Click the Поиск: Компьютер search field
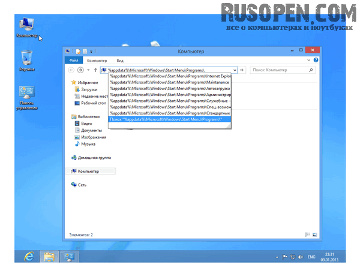Screen dimensions: 360x277 click(x=279, y=70)
